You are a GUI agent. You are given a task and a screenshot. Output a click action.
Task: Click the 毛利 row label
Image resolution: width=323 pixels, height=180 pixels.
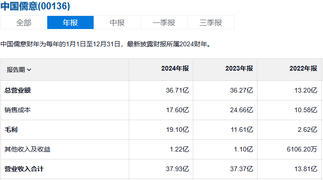pos(11,130)
